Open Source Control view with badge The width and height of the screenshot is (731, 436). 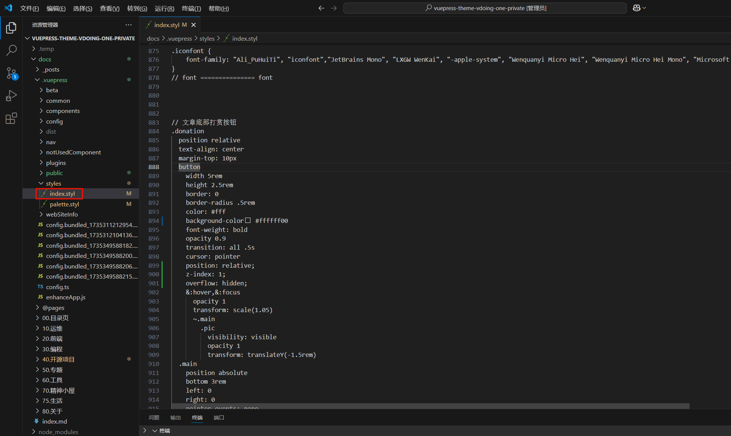tap(11, 73)
